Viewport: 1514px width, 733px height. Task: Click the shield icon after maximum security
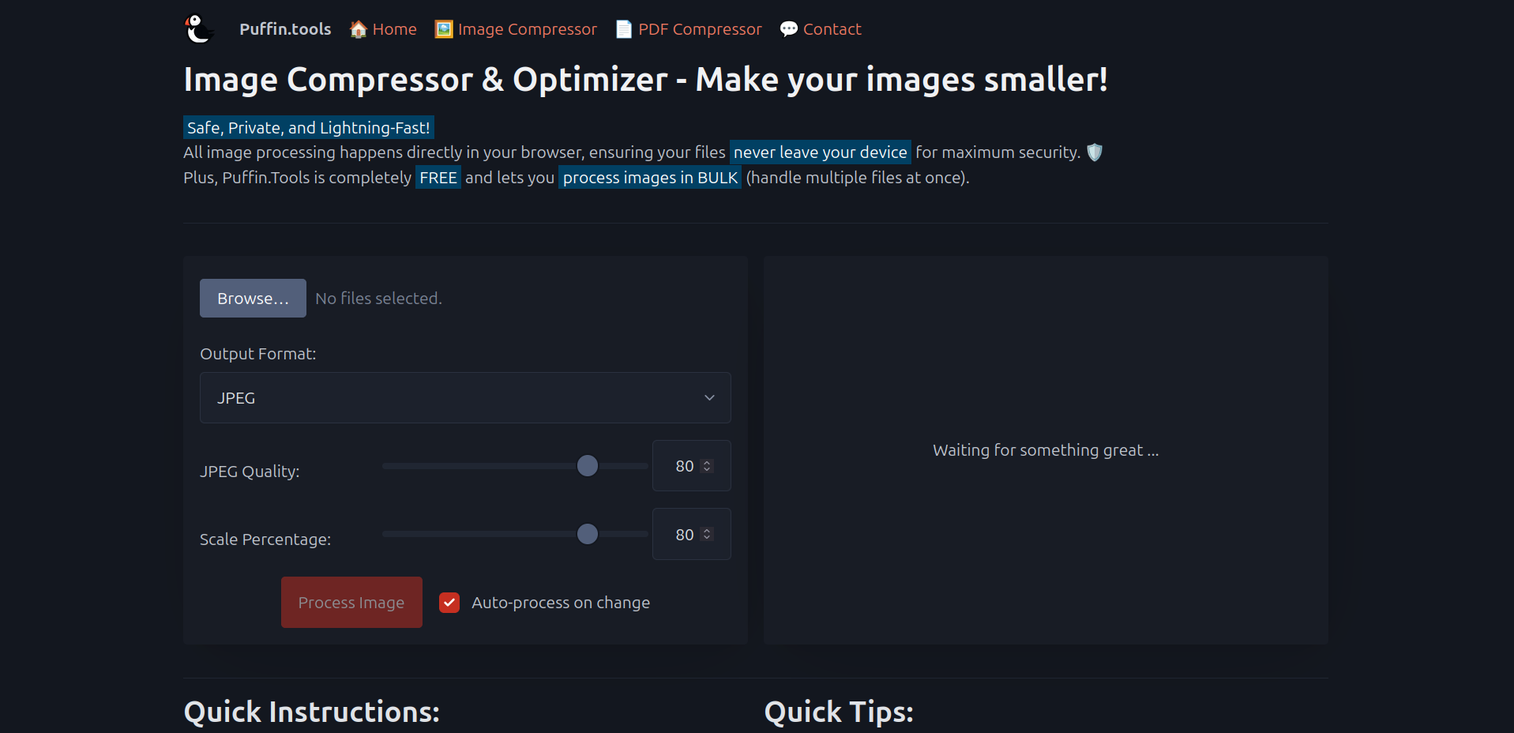(x=1095, y=152)
